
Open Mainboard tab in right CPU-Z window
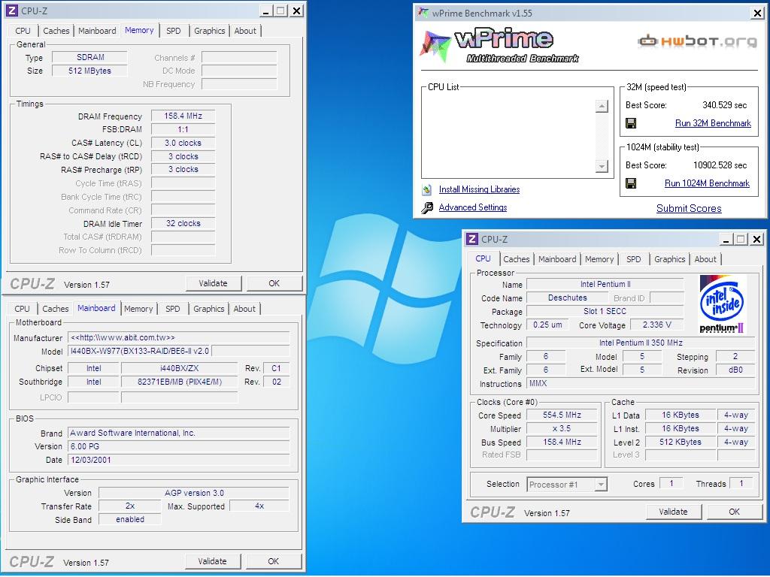click(x=557, y=259)
